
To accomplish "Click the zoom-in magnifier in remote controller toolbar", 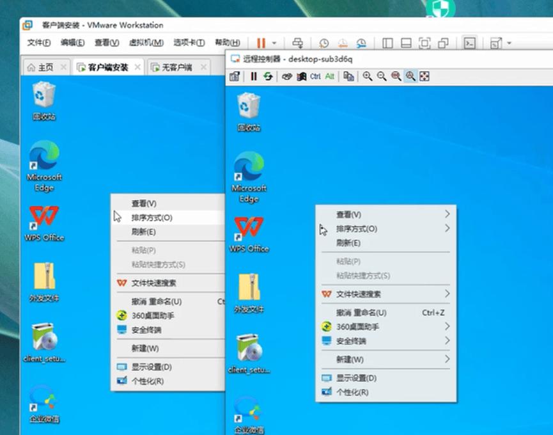I will [368, 76].
